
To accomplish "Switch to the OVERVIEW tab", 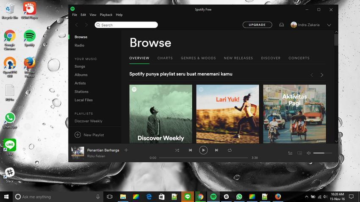I will tap(139, 58).
